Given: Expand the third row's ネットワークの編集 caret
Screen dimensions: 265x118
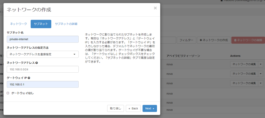Looking at the screenshot, I should (260, 83).
